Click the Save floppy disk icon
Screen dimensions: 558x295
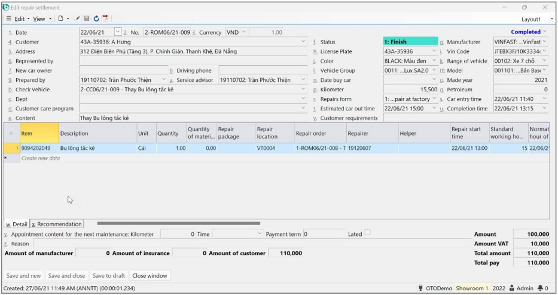(87, 19)
